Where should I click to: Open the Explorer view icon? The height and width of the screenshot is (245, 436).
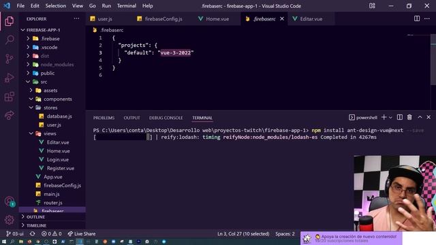(9, 21)
